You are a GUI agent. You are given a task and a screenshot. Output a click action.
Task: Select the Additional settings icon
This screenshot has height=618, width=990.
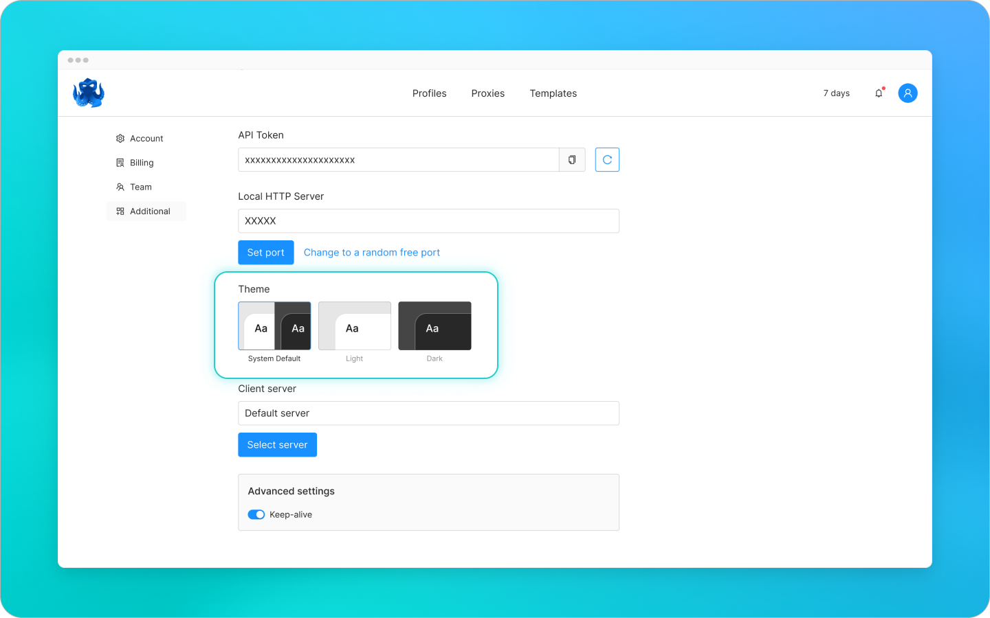tap(120, 211)
